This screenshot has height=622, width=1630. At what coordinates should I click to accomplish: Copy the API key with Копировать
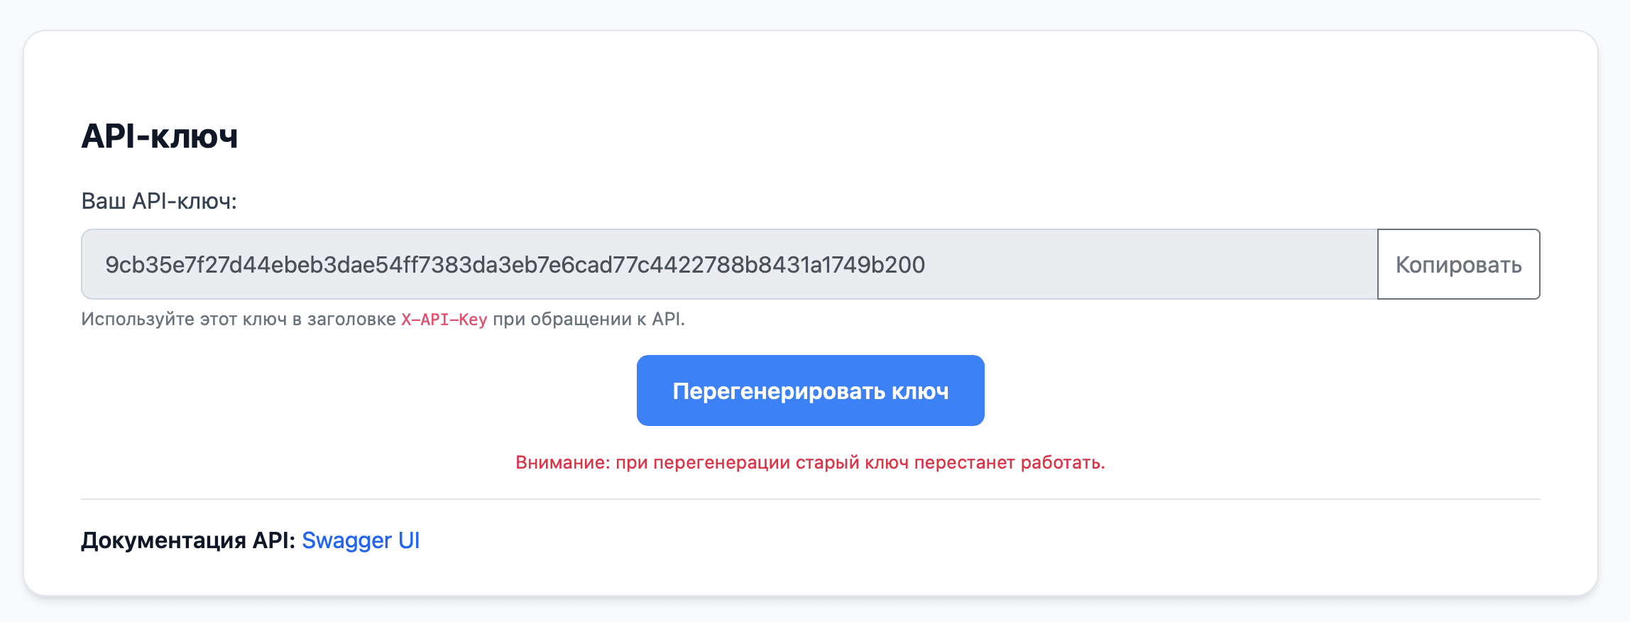(1458, 264)
